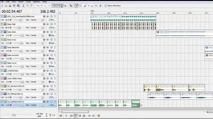Select the Time Selection tool icon

101,6
